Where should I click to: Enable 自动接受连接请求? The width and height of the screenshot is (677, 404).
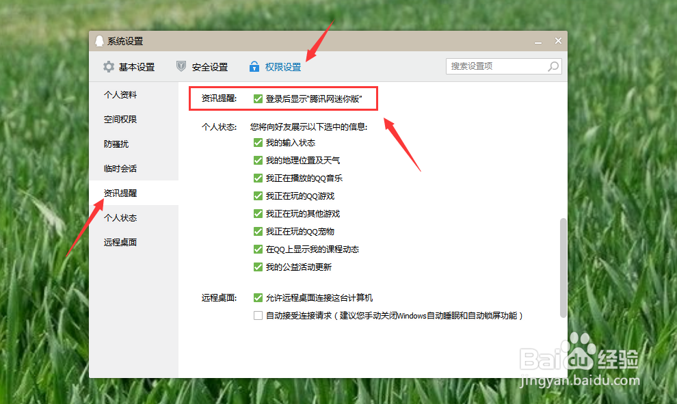pos(258,315)
